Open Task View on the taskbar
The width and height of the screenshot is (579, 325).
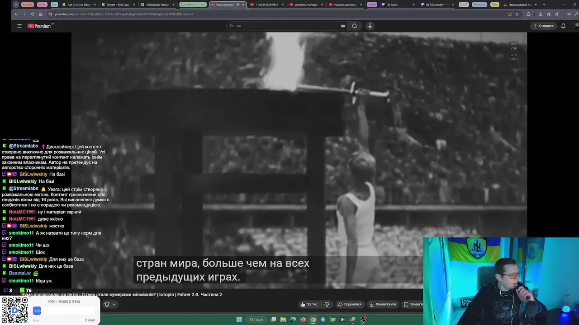click(x=273, y=320)
